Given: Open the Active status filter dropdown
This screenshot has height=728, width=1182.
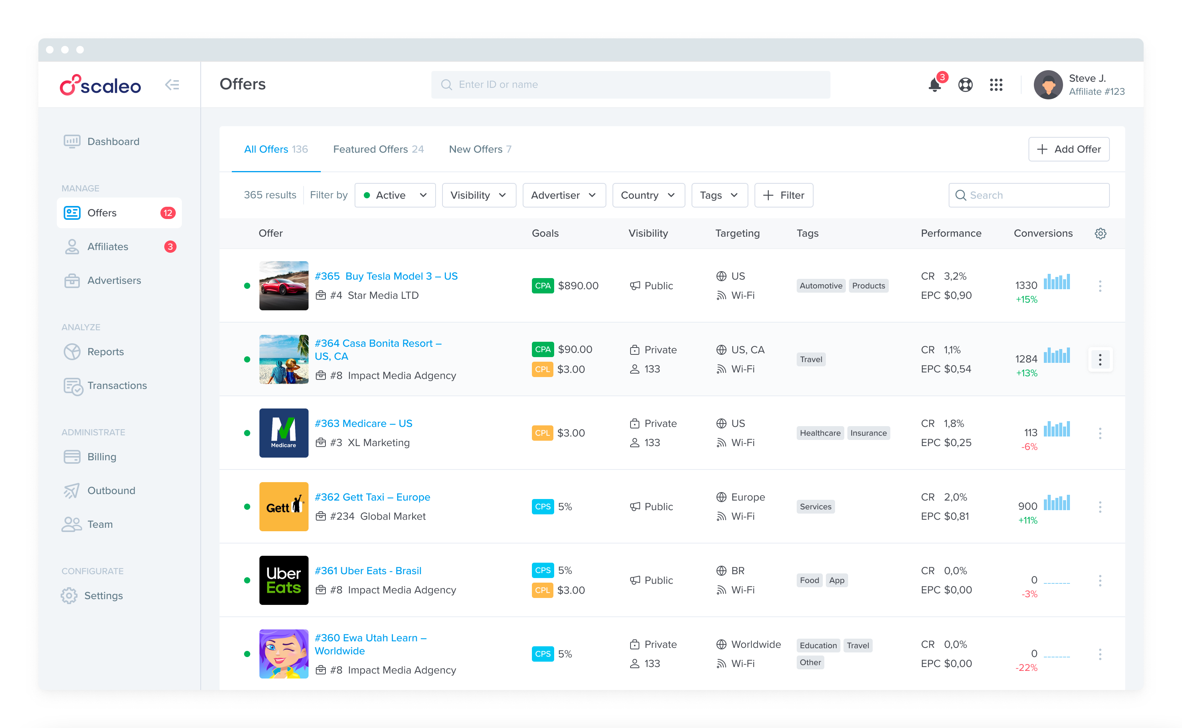Looking at the screenshot, I should (x=395, y=195).
